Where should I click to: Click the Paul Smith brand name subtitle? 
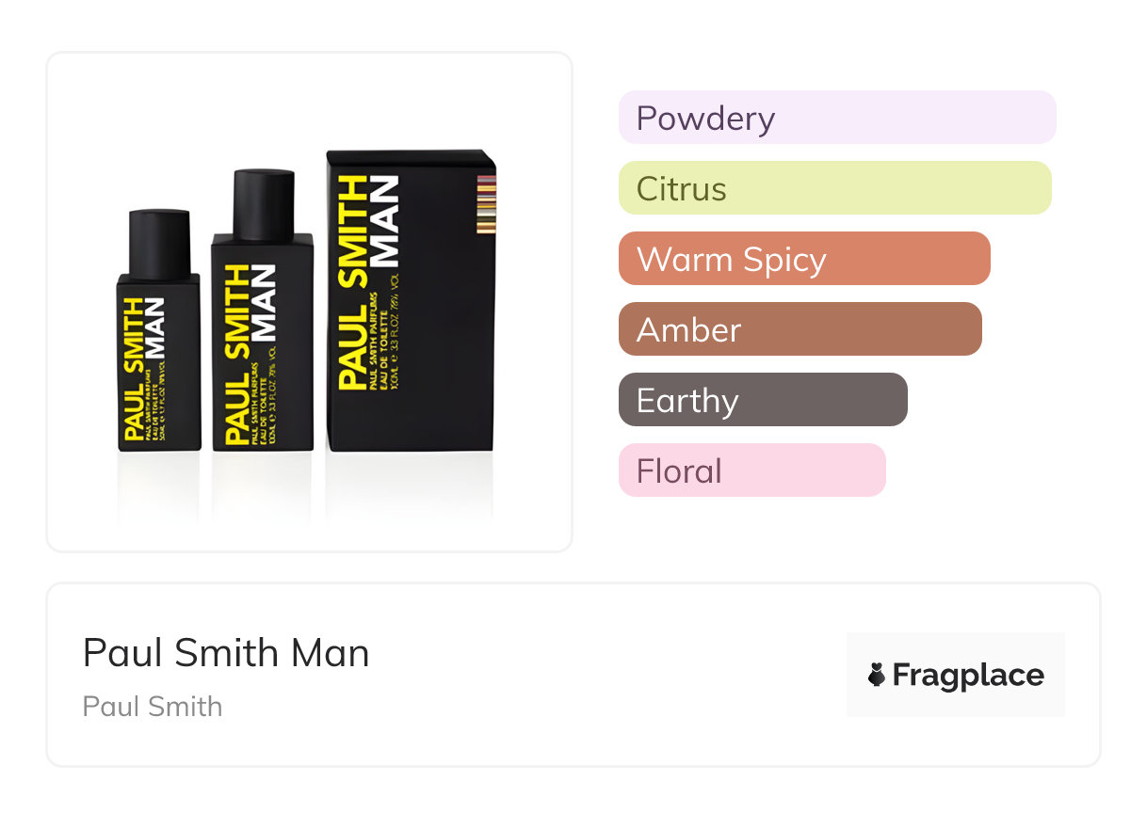tap(153, 707)
